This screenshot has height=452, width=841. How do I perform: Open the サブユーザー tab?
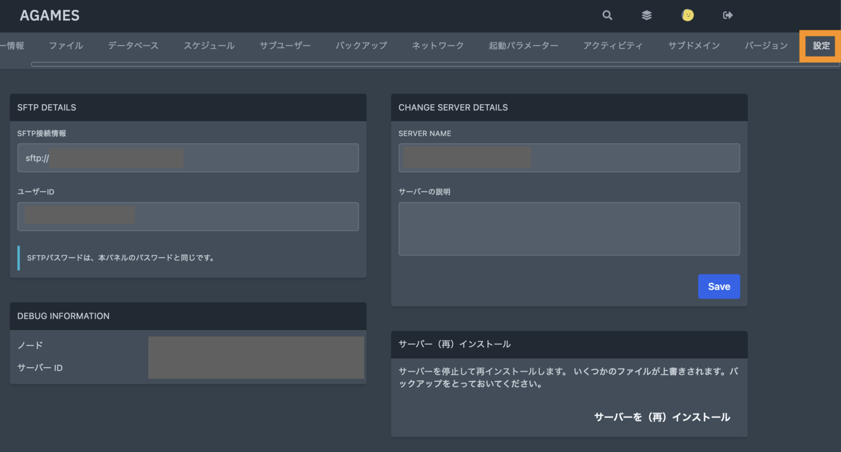coord(285,46)
